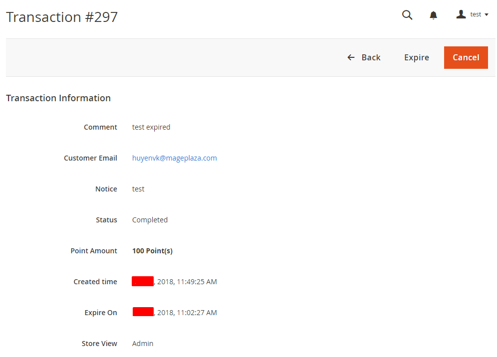Click the Point Amount label

point(94,251)
